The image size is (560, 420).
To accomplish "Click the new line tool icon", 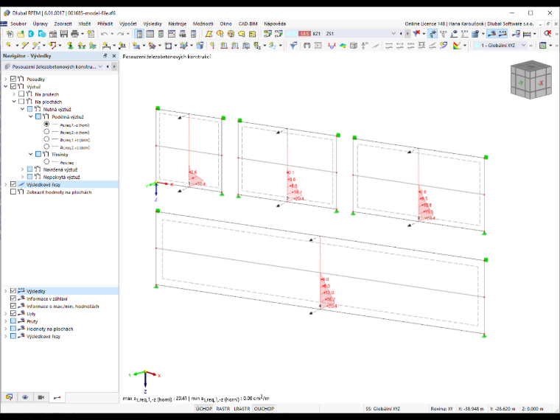I will coord(24,46).
